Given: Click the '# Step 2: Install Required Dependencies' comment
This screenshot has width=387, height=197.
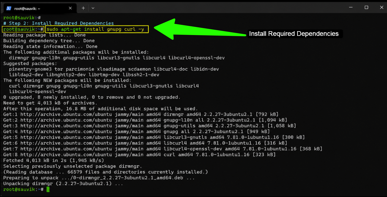Looking at the screenshot, I should [58, 24].
